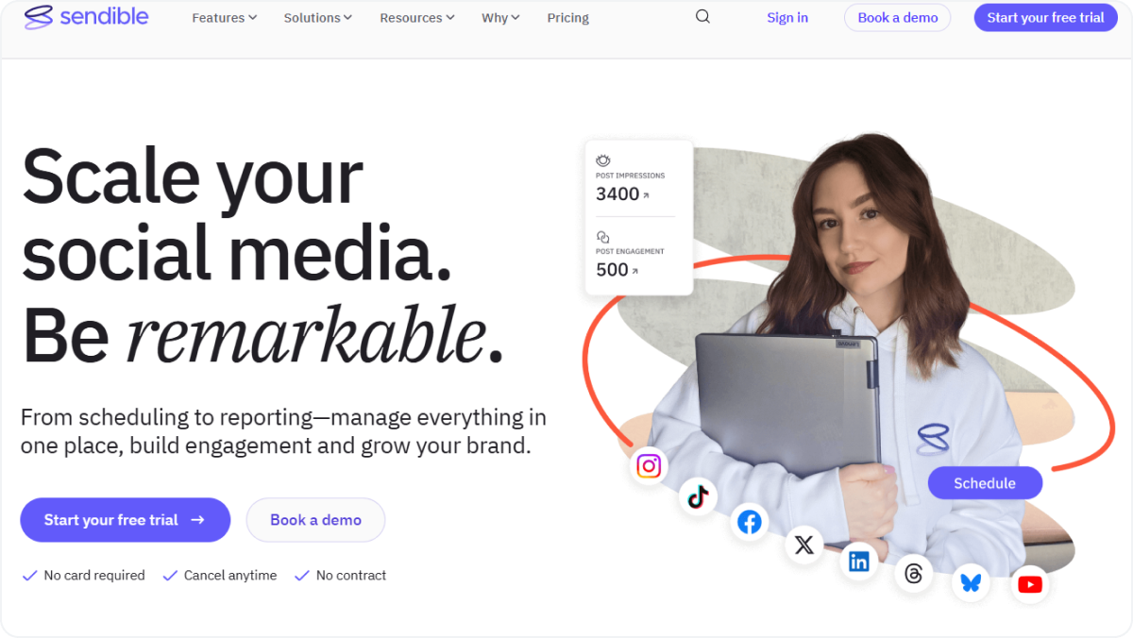Click the Instagram icon
1133x638 pixels.
(649, 466)
